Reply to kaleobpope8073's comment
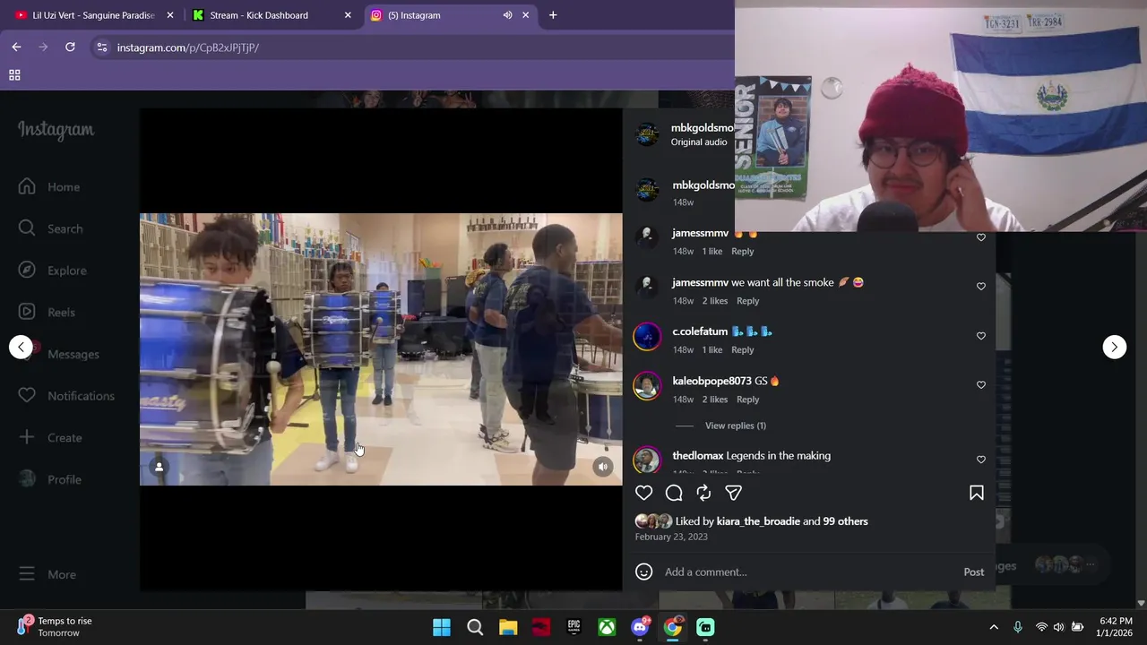Viewport: 1147px width, 645px height. pyautogui.click(x=747, y=400)
